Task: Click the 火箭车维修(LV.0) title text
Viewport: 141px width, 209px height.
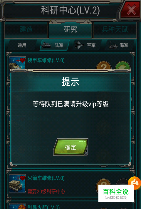Action: pos(46,178)
